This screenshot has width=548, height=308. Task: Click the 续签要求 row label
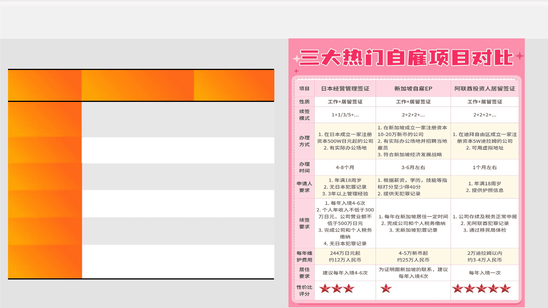click(x=304, y=223)
